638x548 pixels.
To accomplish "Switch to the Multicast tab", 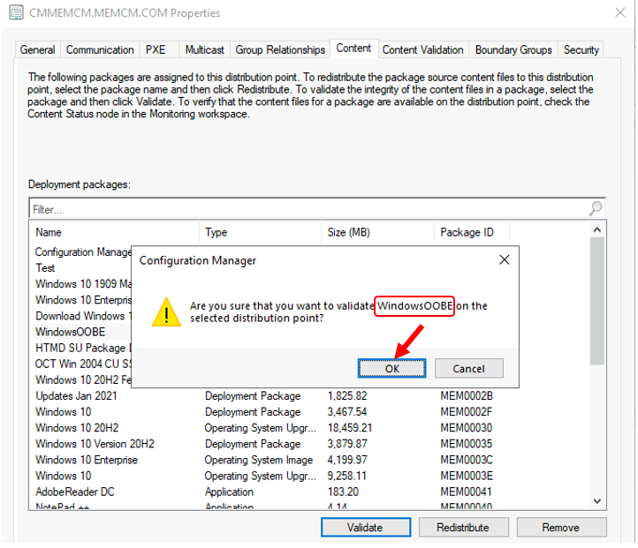I will tap(204, 49).
